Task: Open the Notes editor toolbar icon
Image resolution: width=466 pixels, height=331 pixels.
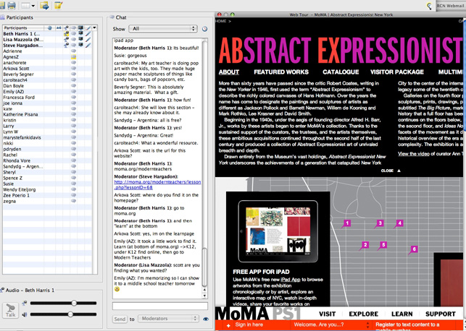Action: tap(58, 5)
